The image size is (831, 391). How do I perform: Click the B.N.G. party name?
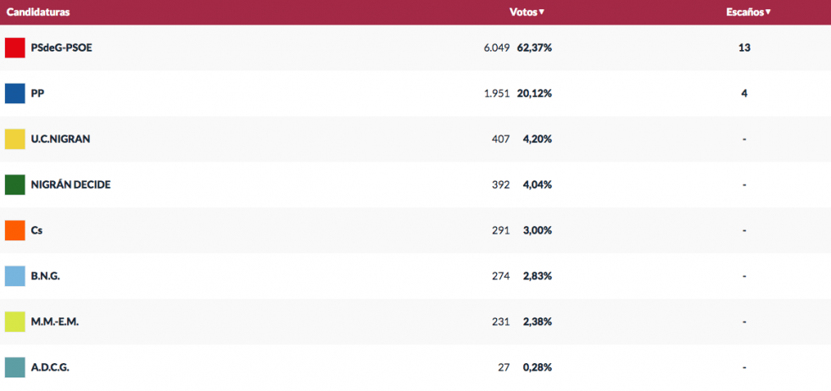click(45, 276)
